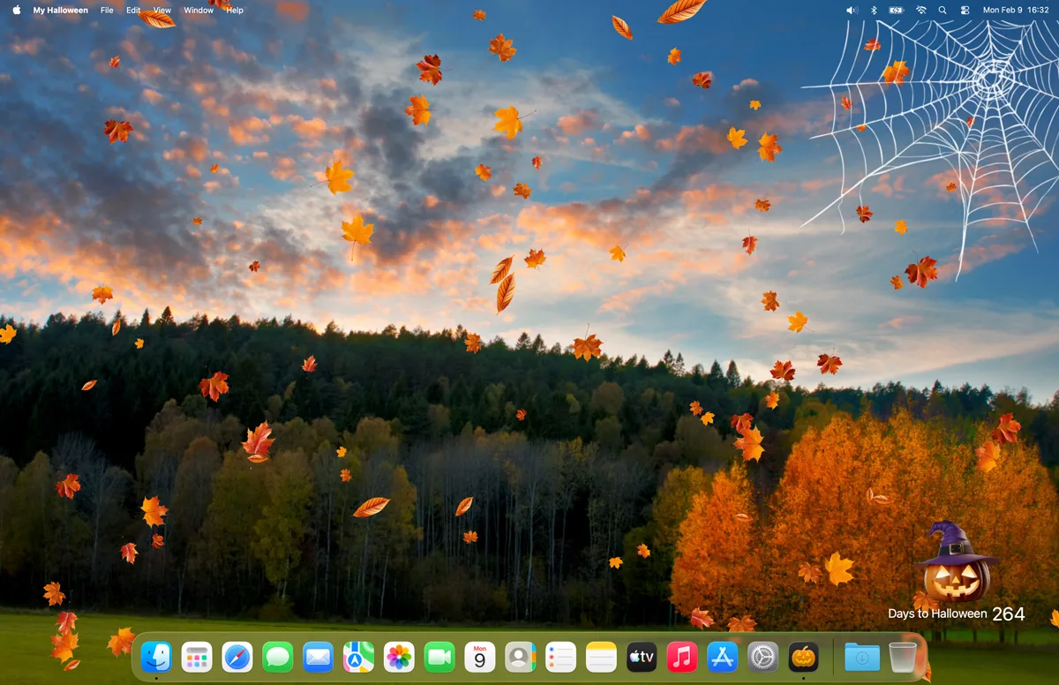Click the date and time Mon Feb 9
Image resolution: width=1059 pixels, height=685 pixels.
pos(1016,11)
